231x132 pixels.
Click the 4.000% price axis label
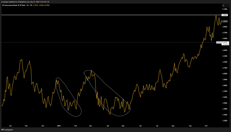(225, 74)
